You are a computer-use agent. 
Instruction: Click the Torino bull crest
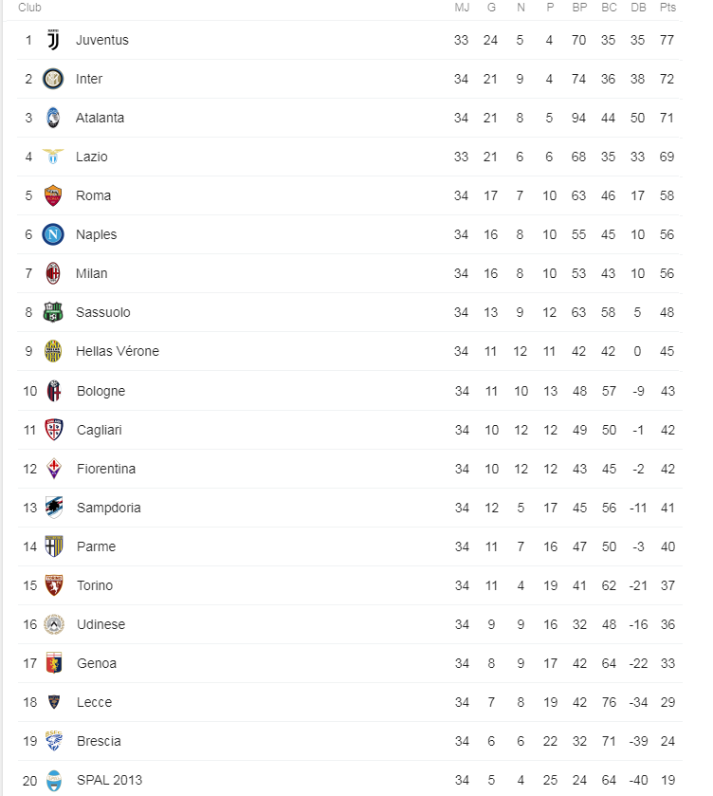(x=54, y=585)
